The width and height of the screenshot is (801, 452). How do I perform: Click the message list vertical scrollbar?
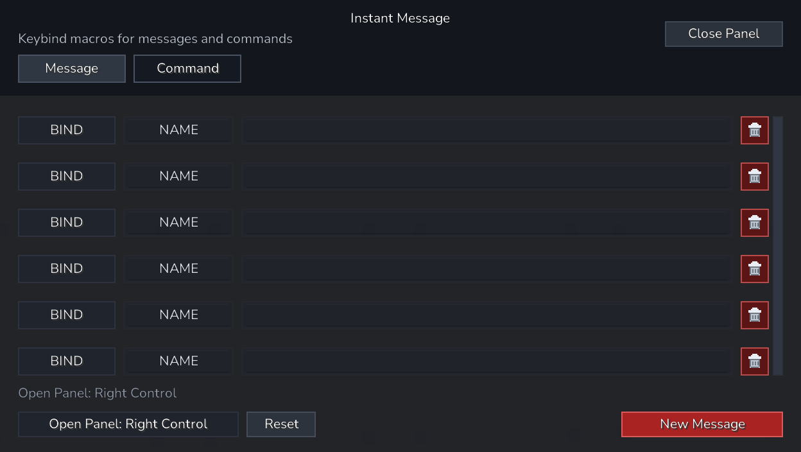pos(778,246)
